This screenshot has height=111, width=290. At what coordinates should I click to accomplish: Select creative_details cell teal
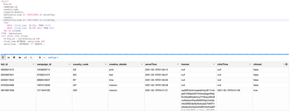click(126, 75)
